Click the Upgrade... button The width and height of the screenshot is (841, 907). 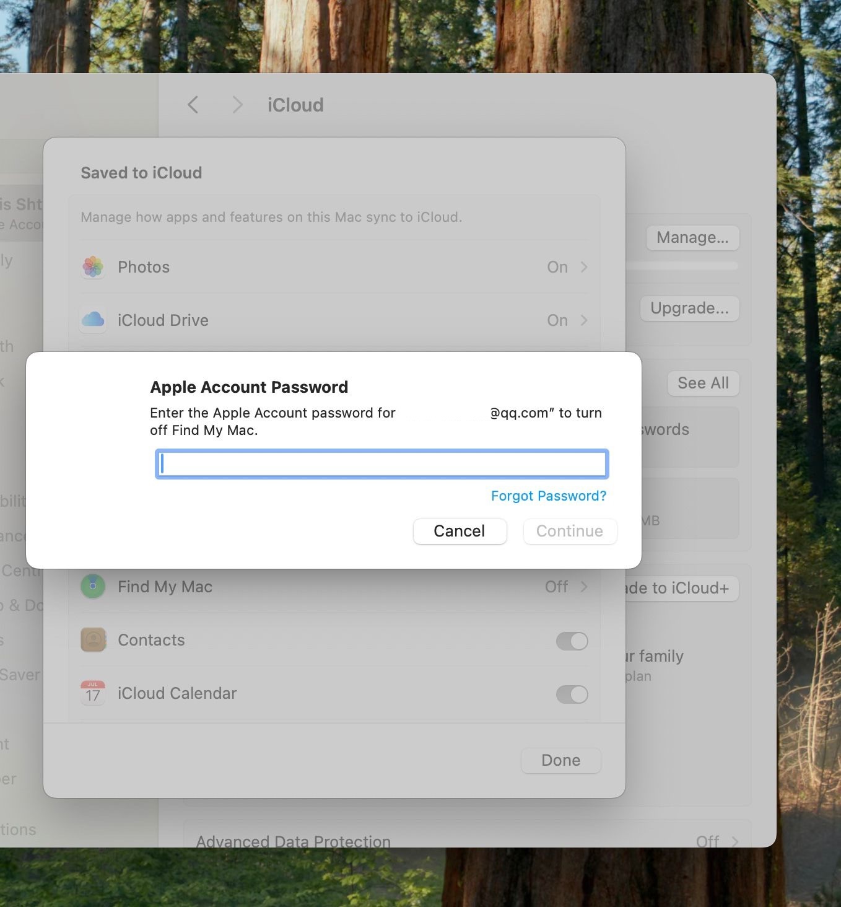(690, 308)
